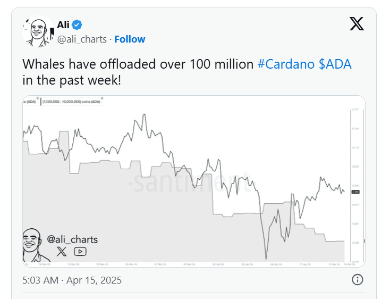Open the $ADA cashtag link
The height and width of the screenshot is (299, 390).
click(335, 64)
